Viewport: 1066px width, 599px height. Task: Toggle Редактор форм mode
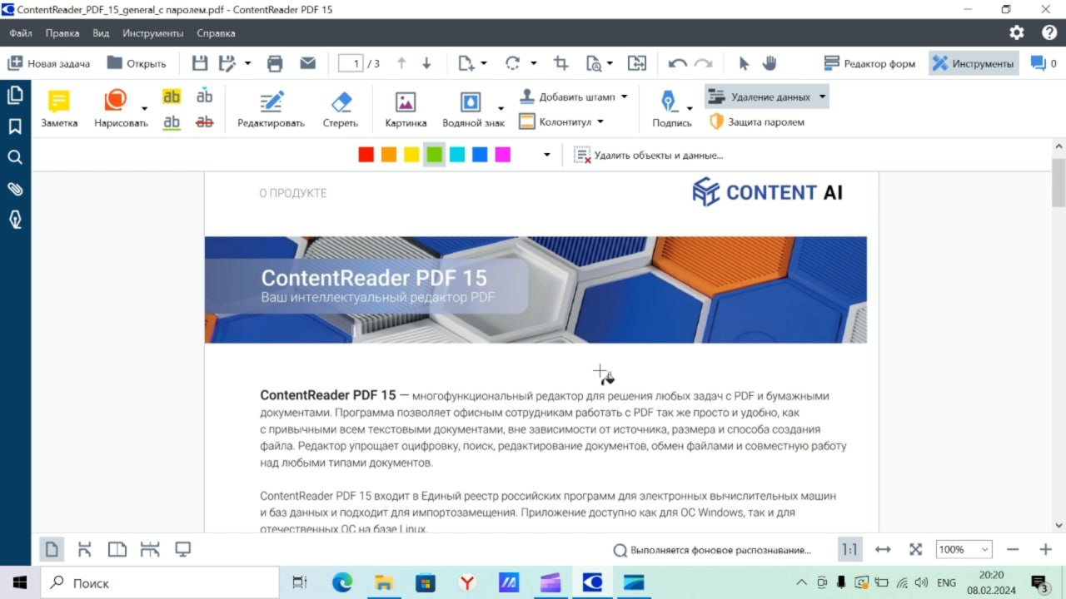coord(869,62)
